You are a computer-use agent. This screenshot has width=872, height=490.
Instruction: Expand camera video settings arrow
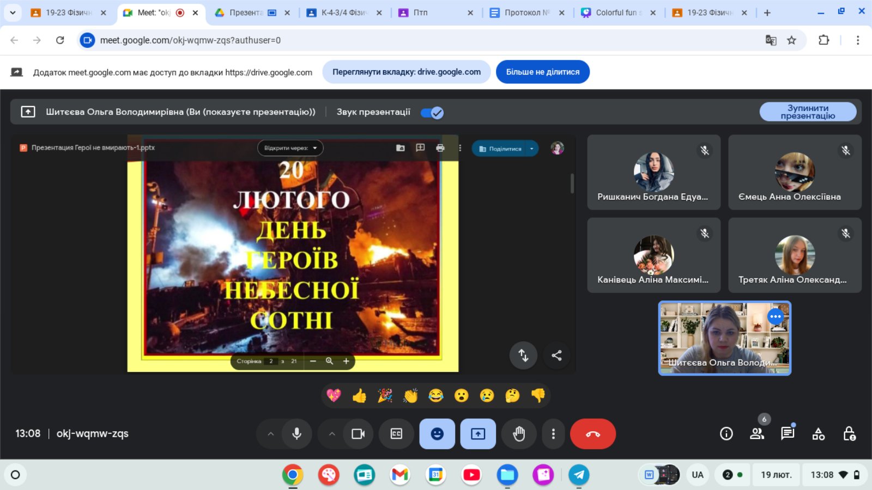tap(331, 434)
